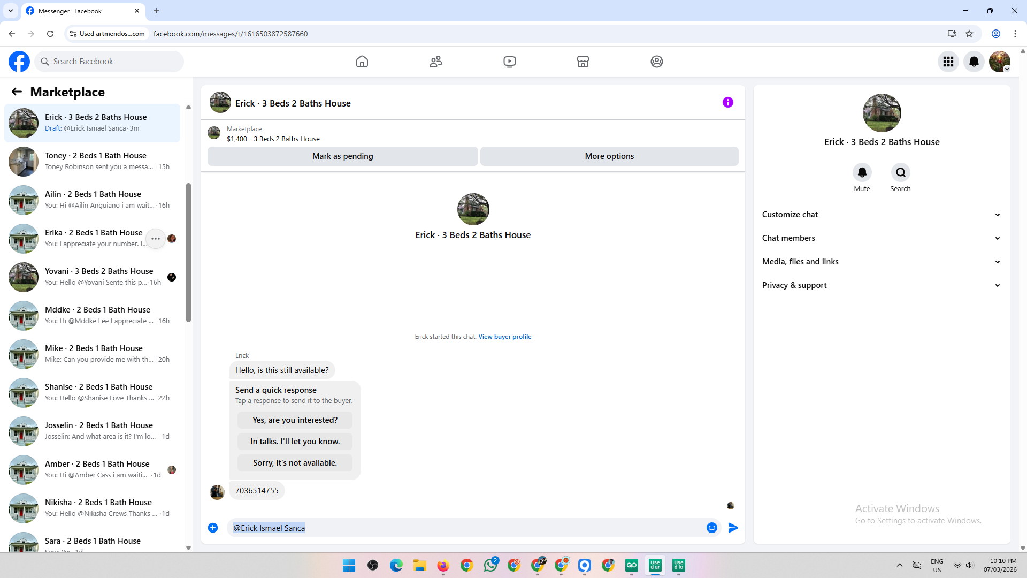Send quick reply 'In talks. I'll let you know.'
The width and height of the screenshot is (1027, 578).
[x=295, y=442]
